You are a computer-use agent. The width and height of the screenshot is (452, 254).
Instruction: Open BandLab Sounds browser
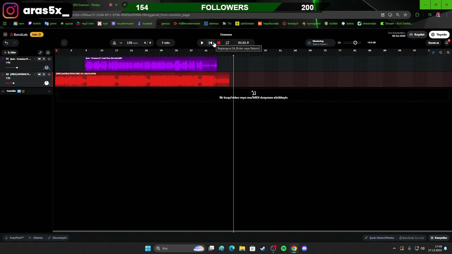point(411,238)
